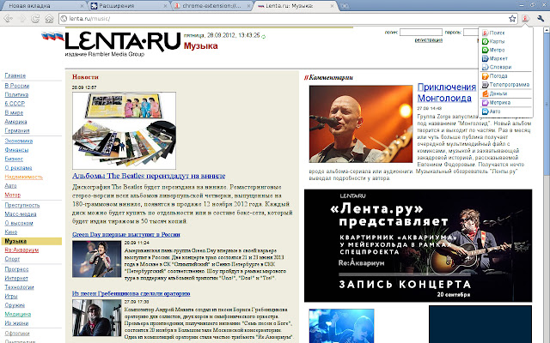Bookmark this page with the star icon
550x343 pixels.
point(512,19)
